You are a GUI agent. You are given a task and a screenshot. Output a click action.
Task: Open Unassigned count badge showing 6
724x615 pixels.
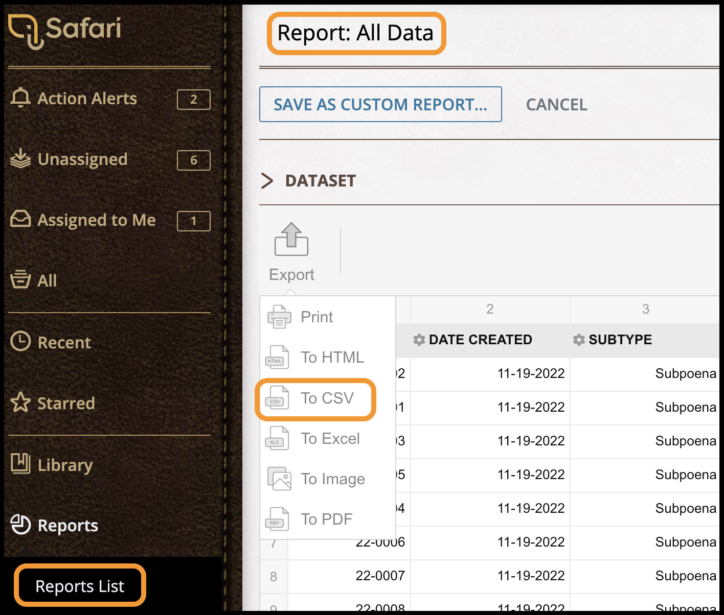click(193, 160)
